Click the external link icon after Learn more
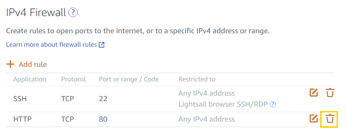Viewport: 346px width, 134px height. tap(102, 45)
